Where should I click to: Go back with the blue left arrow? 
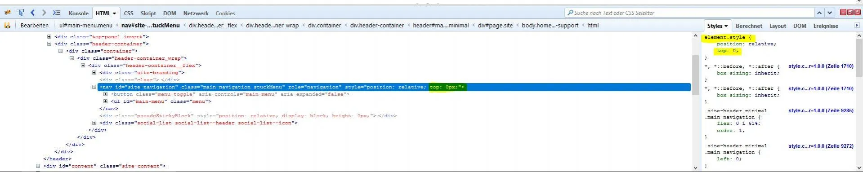pyautogui.click(x=33, y=13)
